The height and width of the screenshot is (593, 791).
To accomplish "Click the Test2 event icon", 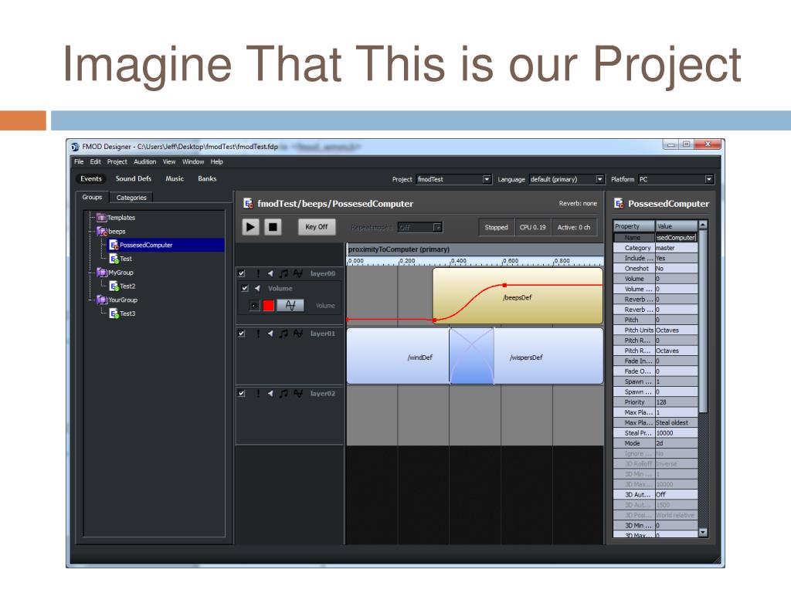I will pyautogui.click(x=114, y=286).
